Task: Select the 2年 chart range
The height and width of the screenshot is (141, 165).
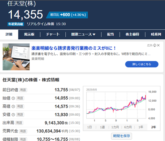Action: pos(154,127)
